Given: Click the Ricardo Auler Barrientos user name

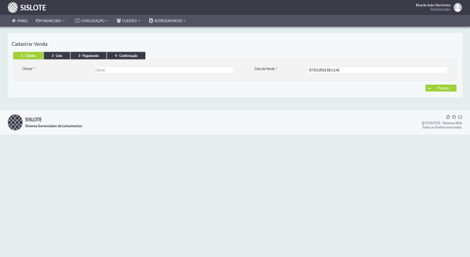Looking at the screenshot, I should pos(433,5).
